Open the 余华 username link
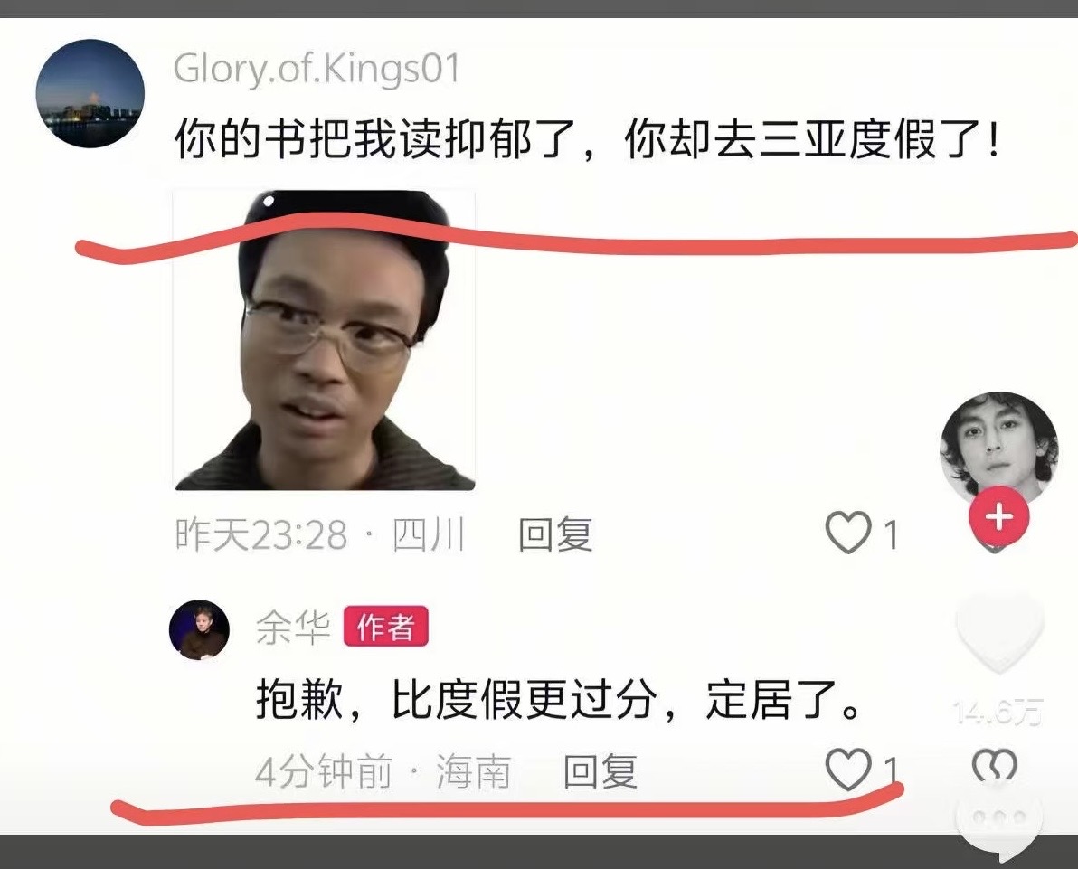1078x869 pixels. tap(293, 627)
